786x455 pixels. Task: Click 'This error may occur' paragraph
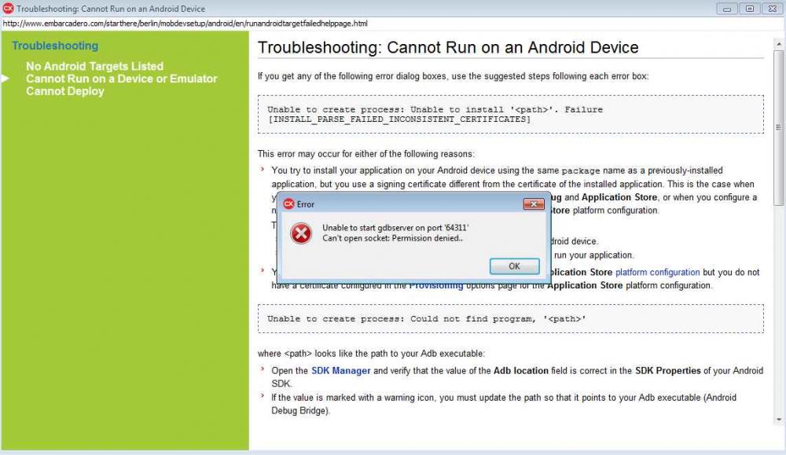[x=366, y=154]
